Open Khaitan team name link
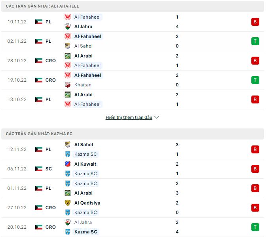The image size is (266, 237). pos(83,85)
